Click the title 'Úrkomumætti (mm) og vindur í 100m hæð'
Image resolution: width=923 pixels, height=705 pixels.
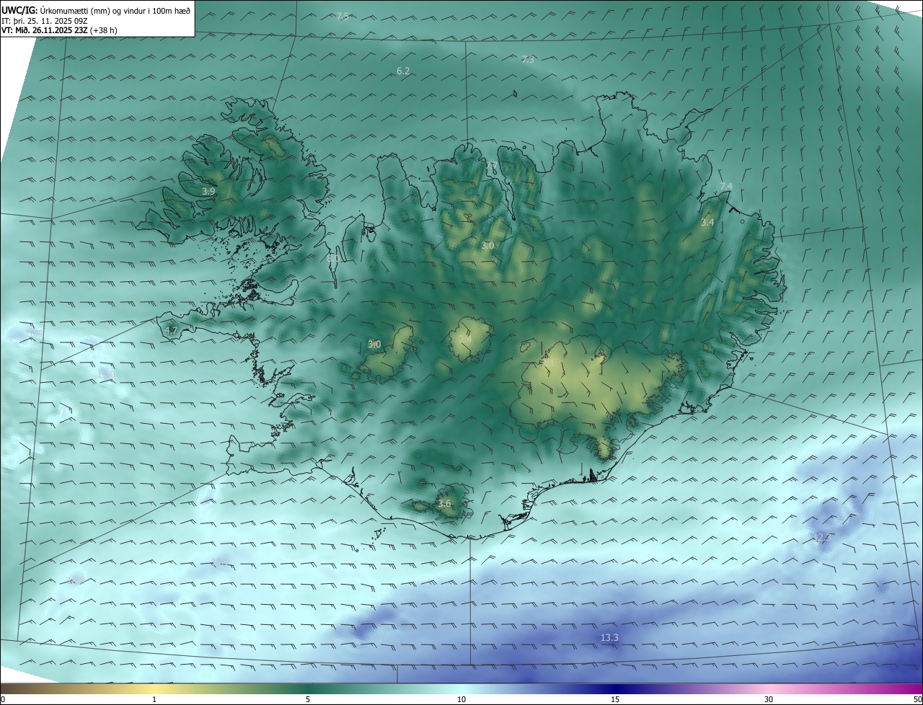tap(115, 10)
